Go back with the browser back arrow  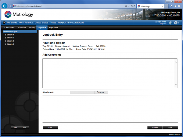(x=5, y=6)
